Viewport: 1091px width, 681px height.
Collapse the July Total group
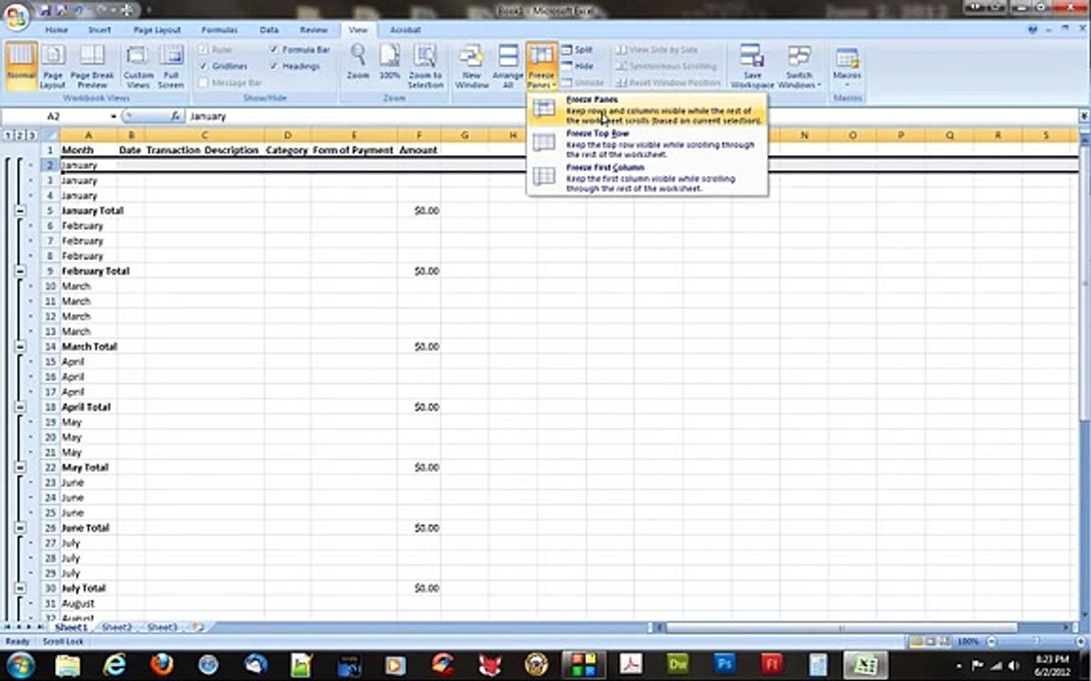pos(20,588)
